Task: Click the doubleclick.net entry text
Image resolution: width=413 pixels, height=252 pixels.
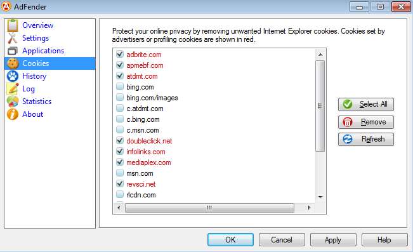Action: [149, 141]
